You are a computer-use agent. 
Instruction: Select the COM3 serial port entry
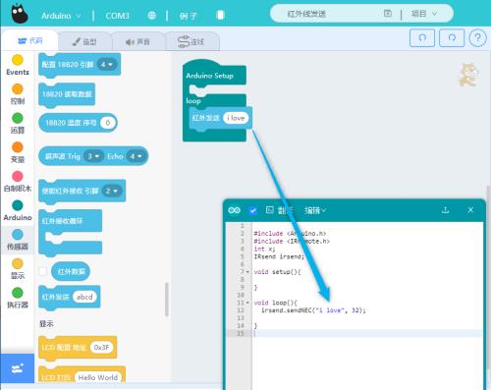coord(117,16)
